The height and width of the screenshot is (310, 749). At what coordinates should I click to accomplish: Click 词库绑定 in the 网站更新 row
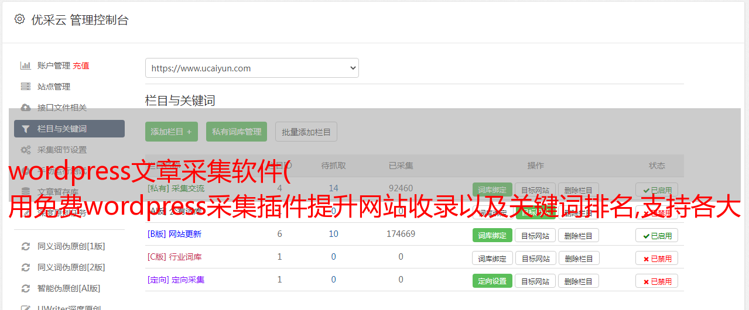tap(493, 235)
